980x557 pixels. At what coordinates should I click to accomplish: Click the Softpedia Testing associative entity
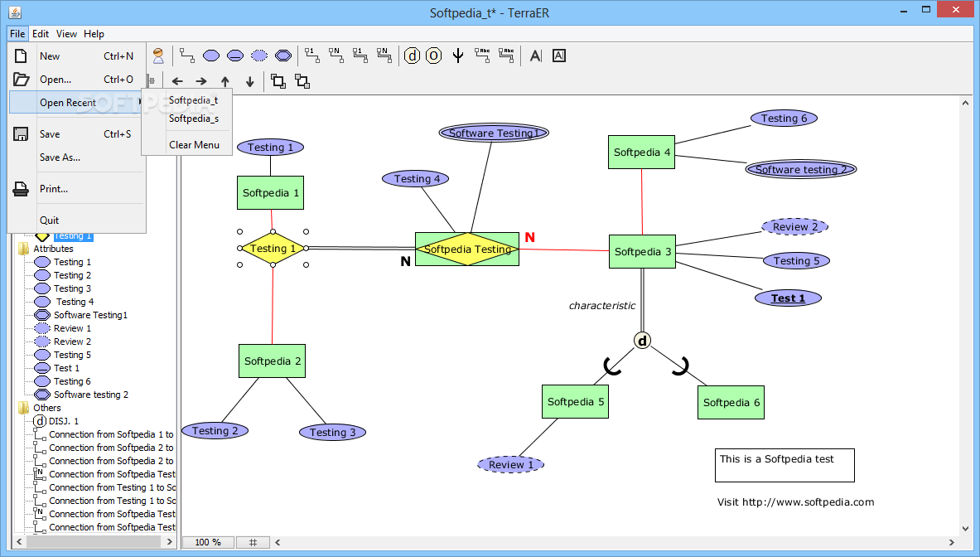[467, 249]
